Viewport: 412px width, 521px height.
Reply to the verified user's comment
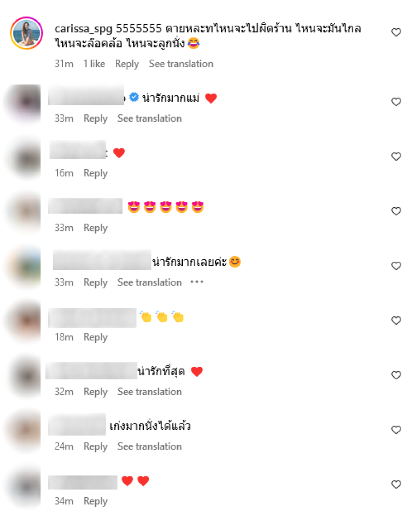pos(95,119)
